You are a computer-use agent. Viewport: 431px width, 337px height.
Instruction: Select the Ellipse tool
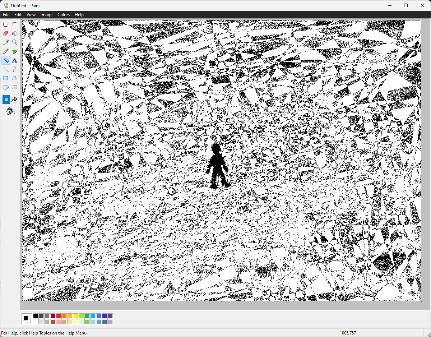[6, 87]
